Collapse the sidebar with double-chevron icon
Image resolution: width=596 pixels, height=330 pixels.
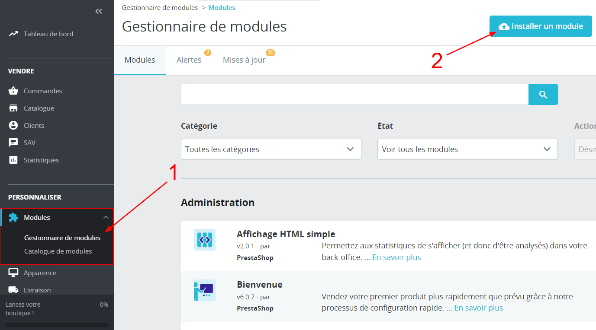point(99,12)
